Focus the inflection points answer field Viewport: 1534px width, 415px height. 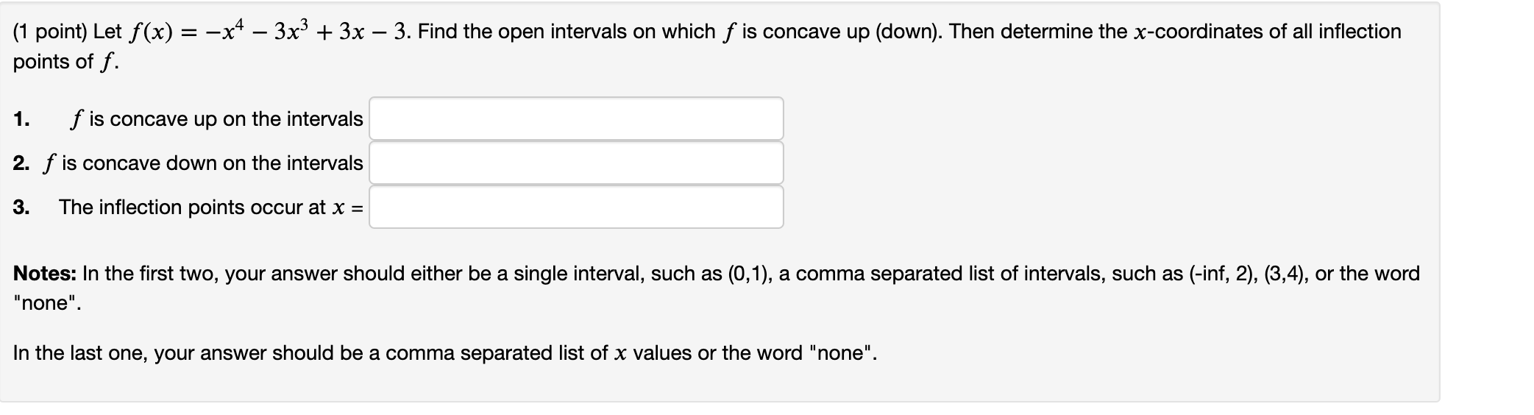(x=576, y=207)
